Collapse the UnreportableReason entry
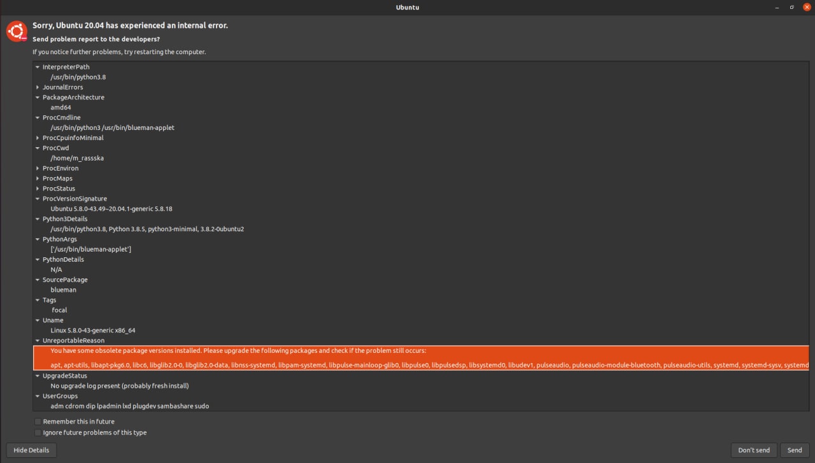The image size is (815, 463). click(x=38, y=341)
